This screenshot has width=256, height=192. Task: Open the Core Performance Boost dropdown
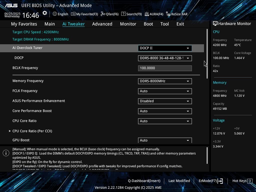[x=165, y=111]
